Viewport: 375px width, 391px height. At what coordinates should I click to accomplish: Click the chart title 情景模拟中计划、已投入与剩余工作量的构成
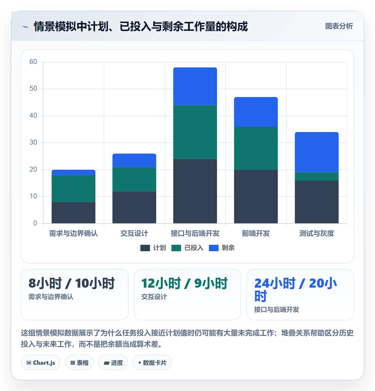pyautogui.click(x=141, y=27)
